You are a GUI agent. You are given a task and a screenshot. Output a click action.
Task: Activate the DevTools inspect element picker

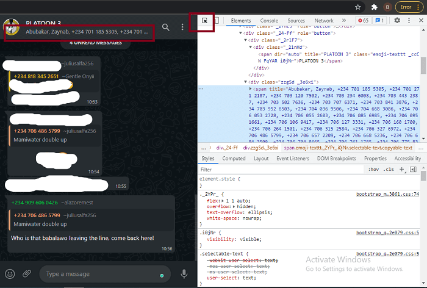[204, 20]
